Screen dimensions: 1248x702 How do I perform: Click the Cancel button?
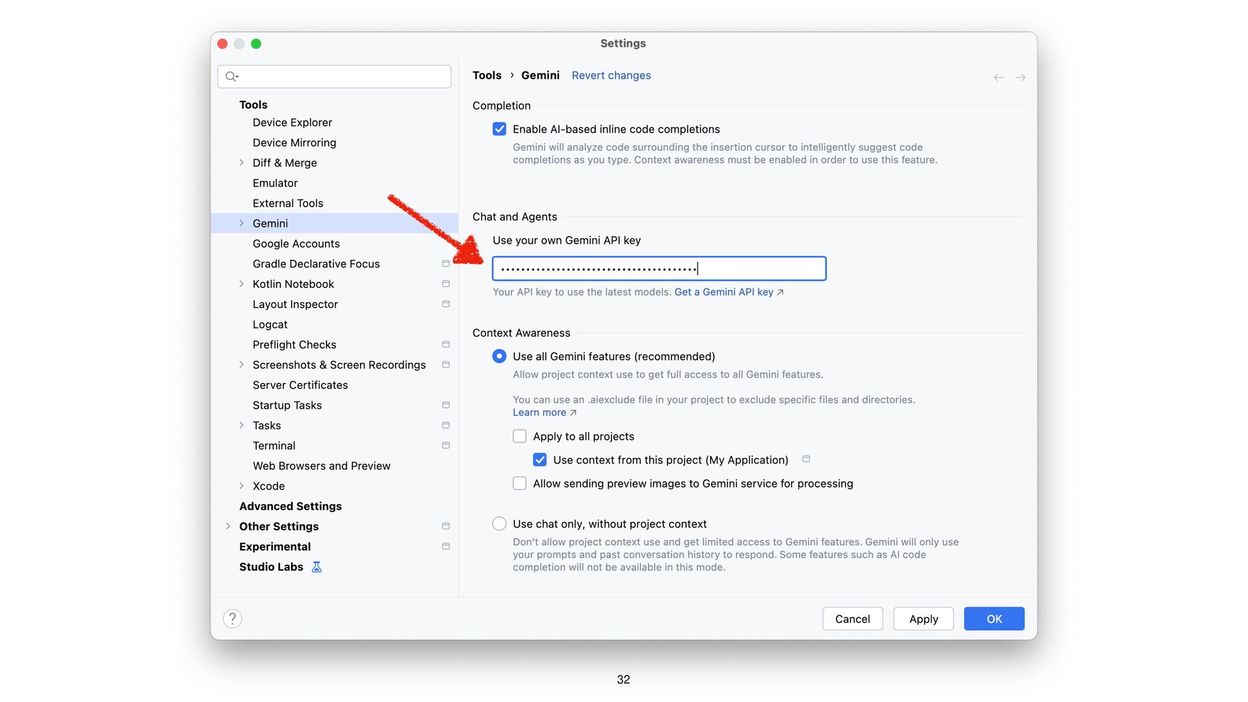[x=852, y=619]
